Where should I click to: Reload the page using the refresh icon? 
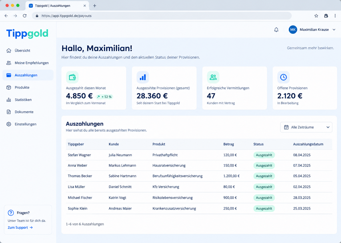(25, 16)
